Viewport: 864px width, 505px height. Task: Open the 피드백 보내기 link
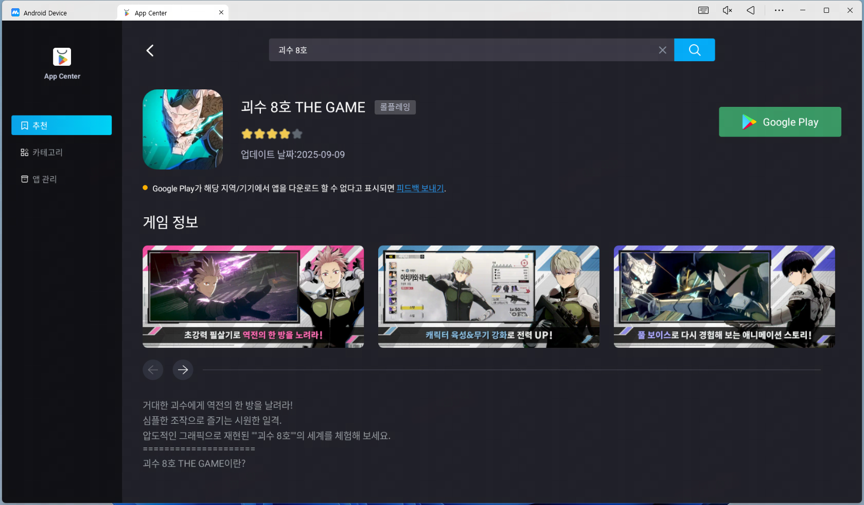coord(420,188)
